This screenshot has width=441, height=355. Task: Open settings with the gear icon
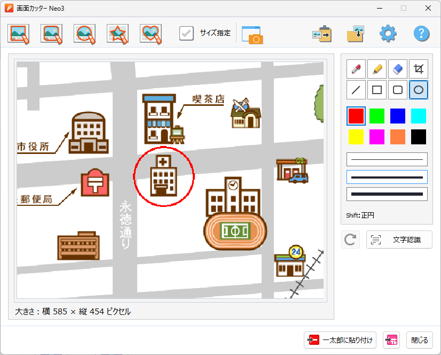(x=388, y=34)
